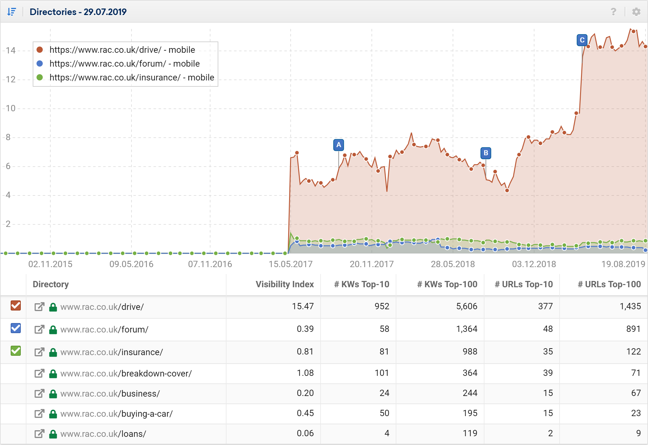
Task: Open the help question mark icon
Action: (x=613, y=12)
